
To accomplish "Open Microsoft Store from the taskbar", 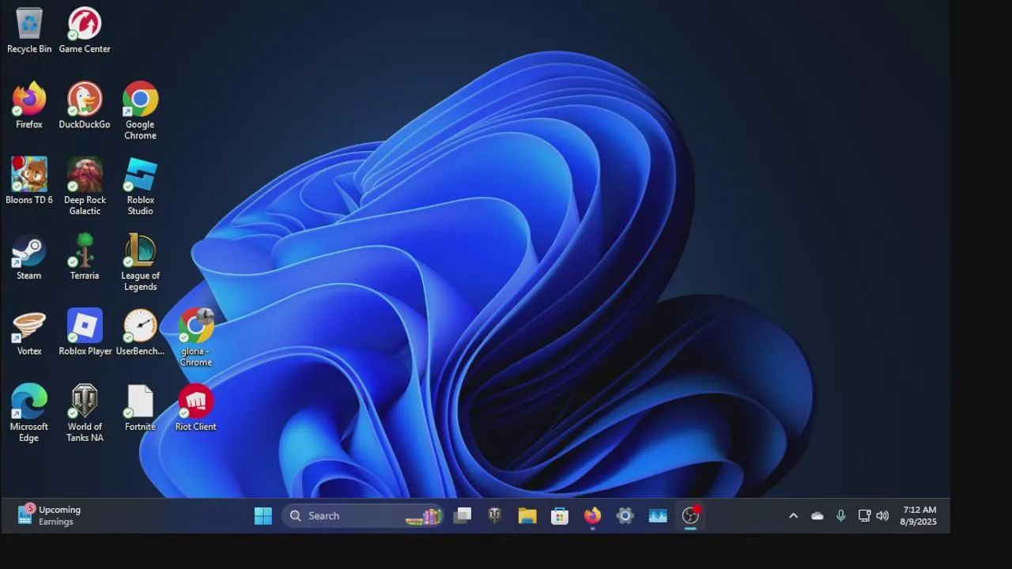I will pos(560,516).
